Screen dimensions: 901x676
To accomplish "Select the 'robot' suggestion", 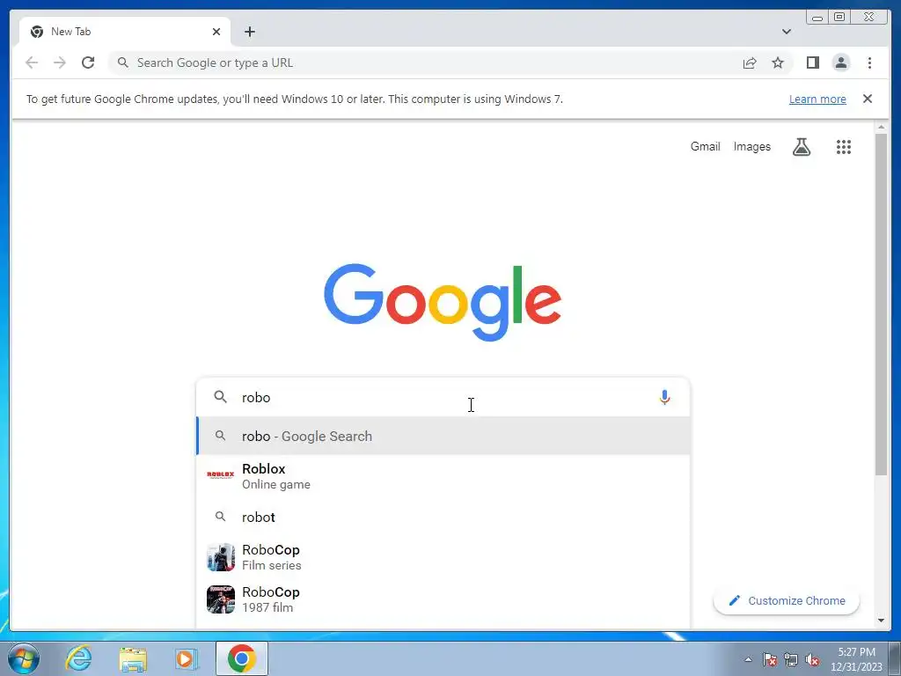I will pos(443,517).
